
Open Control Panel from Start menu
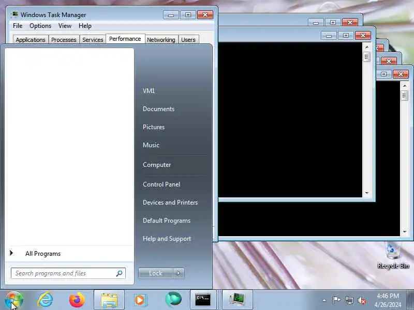pos(161,184)
